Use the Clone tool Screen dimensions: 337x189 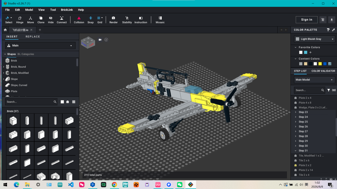click(41, 20)
